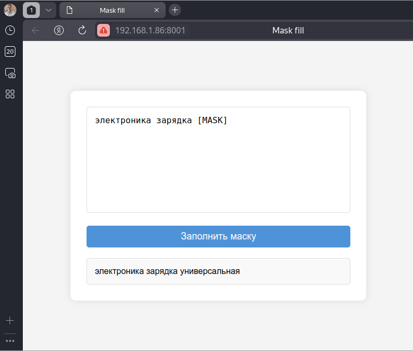Open the sidebar three-dots menu
This screenshot has width=413, height=351.
[10, 341]
